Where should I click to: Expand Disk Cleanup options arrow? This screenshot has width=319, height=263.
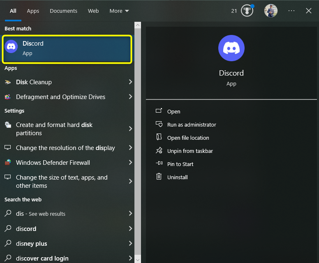pos(130,82)
